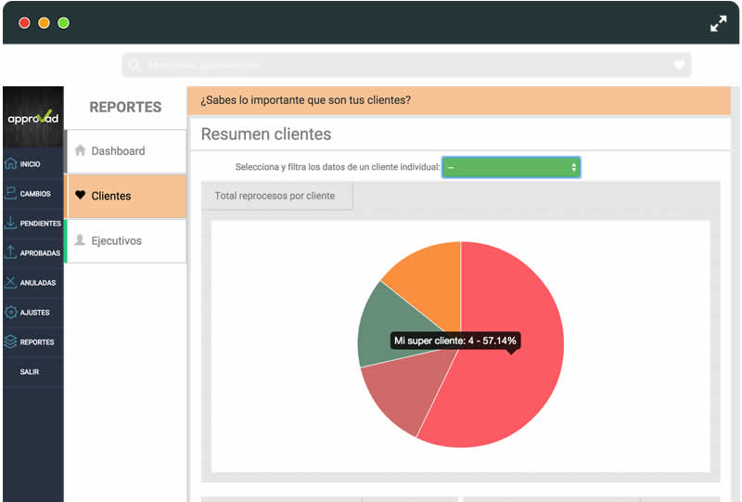This screenshot has height=502, width=742.
Task: Select the Clientes reports tab
Action: [126, 196]
